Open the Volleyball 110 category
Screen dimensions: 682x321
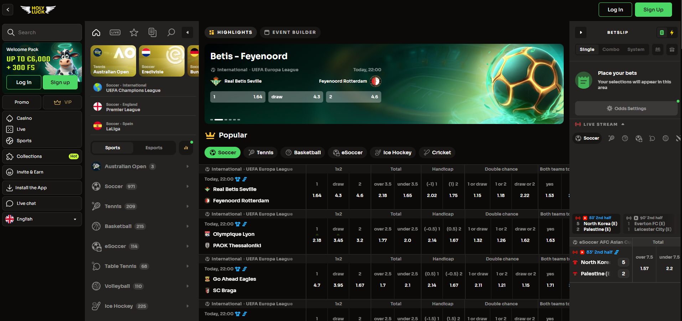pyautogui.click(x=141, y=286)
